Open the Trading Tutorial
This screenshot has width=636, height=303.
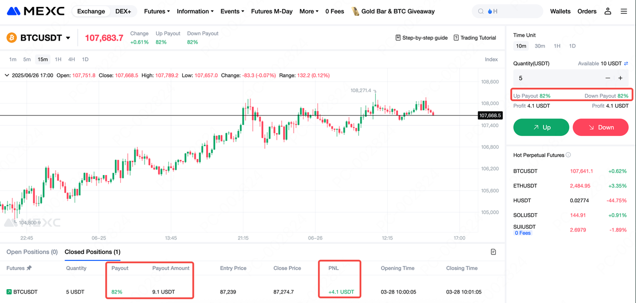475,38
